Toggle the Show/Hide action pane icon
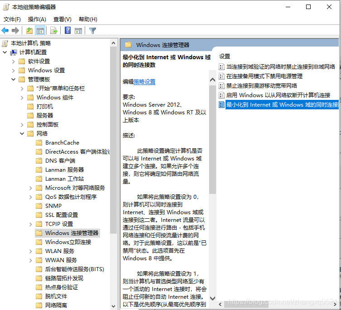Screen dimensions: 341x310 tap(78, 31)
